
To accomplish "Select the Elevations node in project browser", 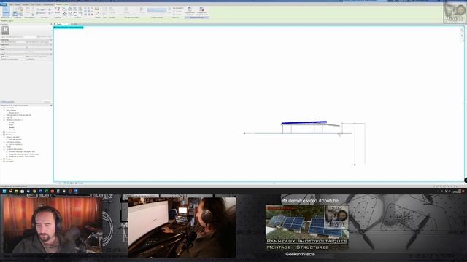I will 15,120.
